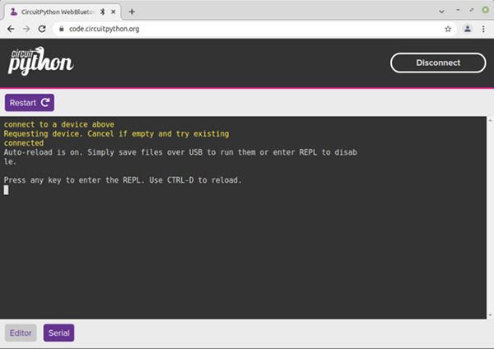Viewport: 494px width, 349px height.
Task: Focus the address bar showing code.circuitpython.org
Action: (x=247, y=28)
